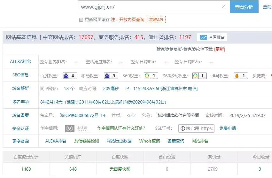Open the 18 个 same-IP sites link

69,89
